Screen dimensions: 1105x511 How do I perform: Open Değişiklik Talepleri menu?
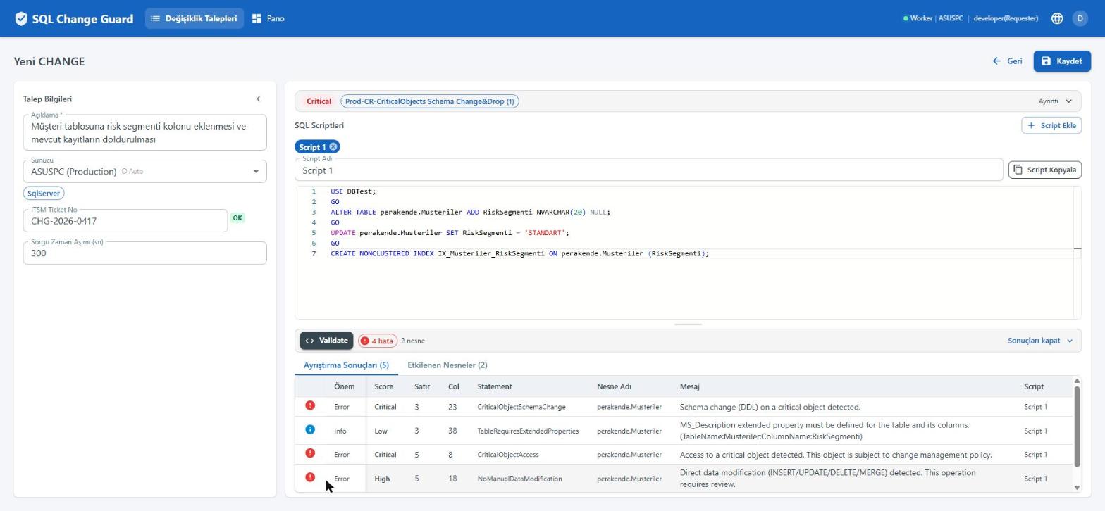click(x=195, y=18)
